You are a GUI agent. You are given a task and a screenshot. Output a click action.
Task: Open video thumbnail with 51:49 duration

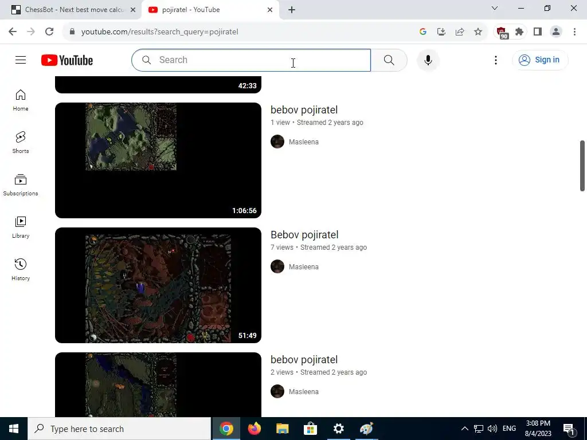158,285
